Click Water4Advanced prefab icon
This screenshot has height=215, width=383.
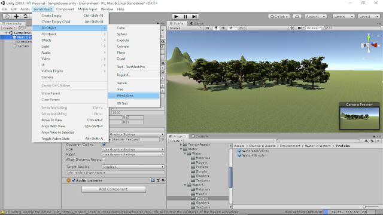239,151
